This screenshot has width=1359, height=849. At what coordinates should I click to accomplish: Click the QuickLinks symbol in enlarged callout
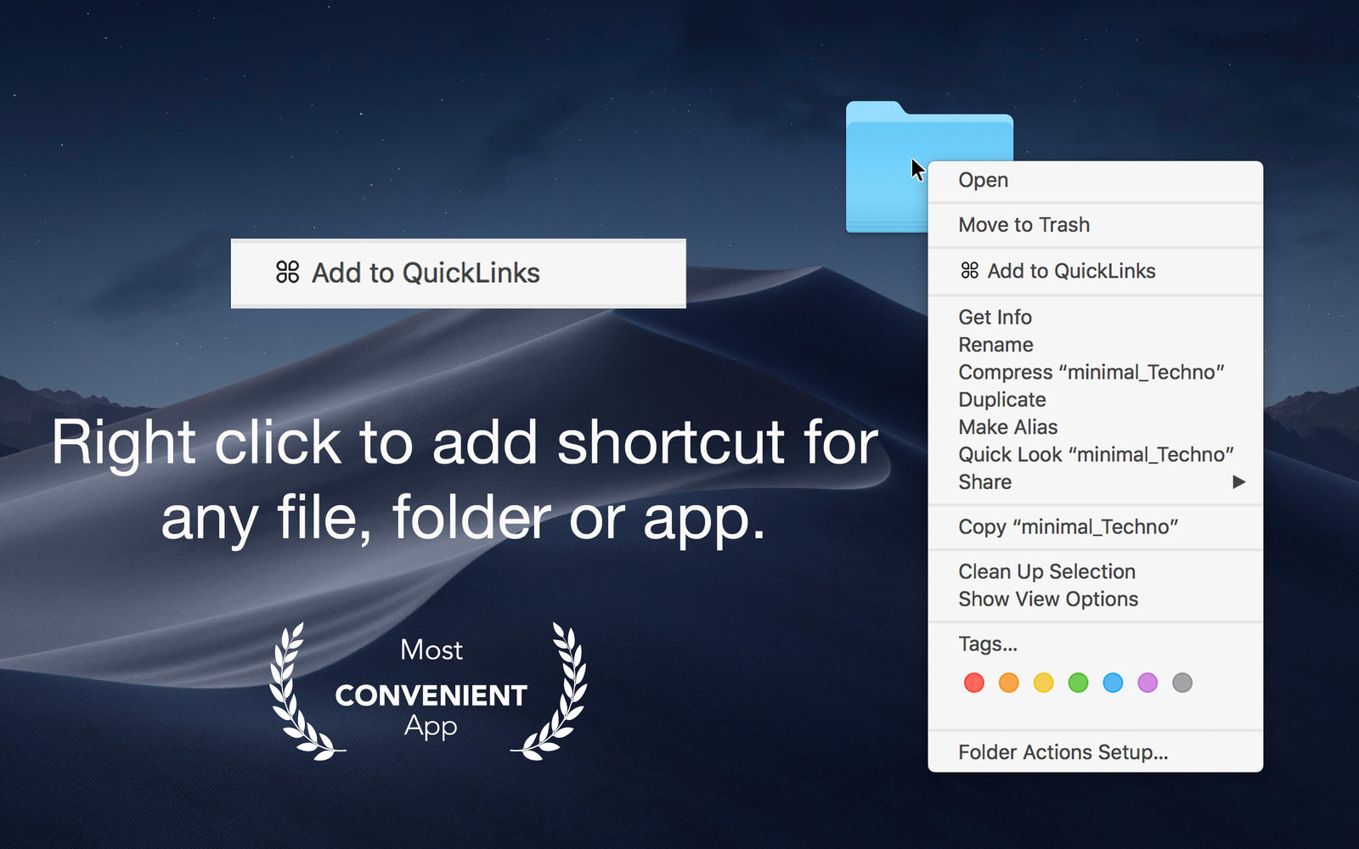tap(288, 273)
